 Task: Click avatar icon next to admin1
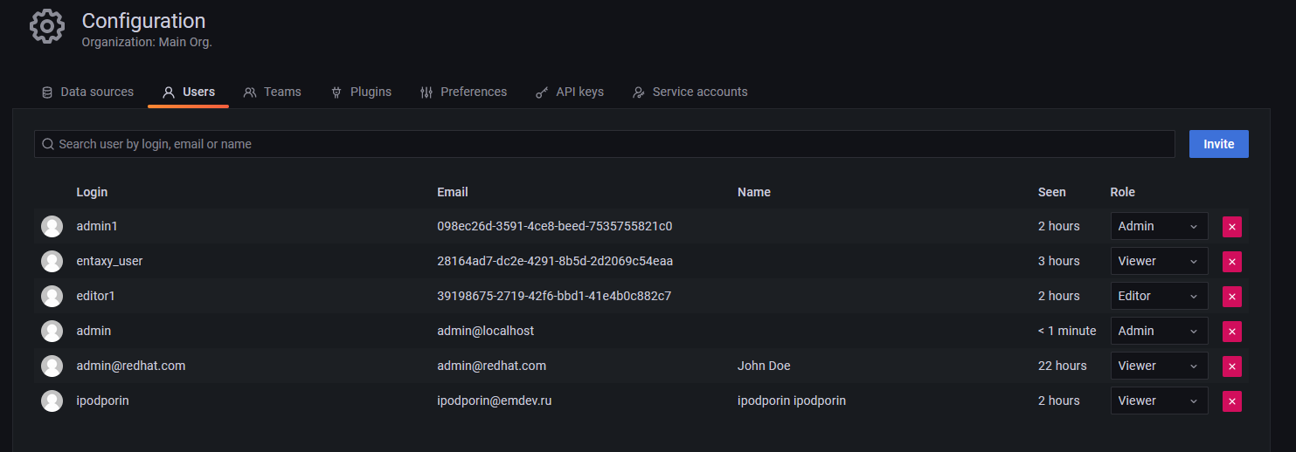click(52, 227)
